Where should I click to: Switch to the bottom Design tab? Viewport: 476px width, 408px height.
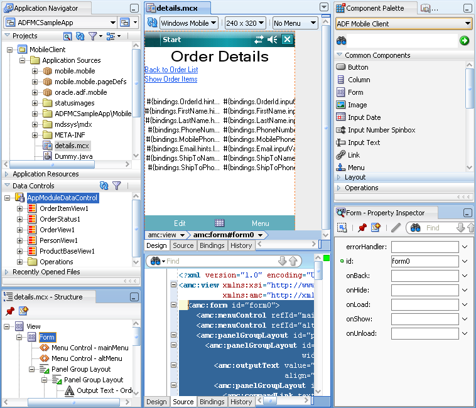pyautogui.click(x=156, y=402)
